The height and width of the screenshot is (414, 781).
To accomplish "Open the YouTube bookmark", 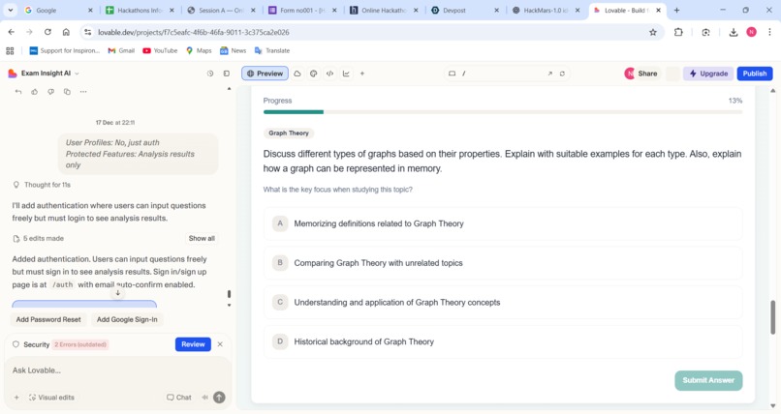I will [x=160, y=50].
